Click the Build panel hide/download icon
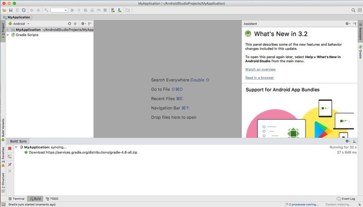Viewport: 363px width, 207px height. click(354, 141)
